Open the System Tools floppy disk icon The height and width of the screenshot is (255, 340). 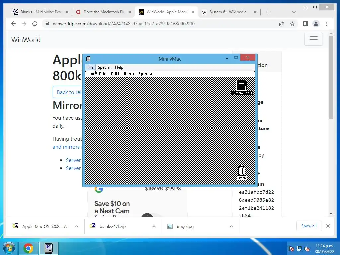[242, 85]
